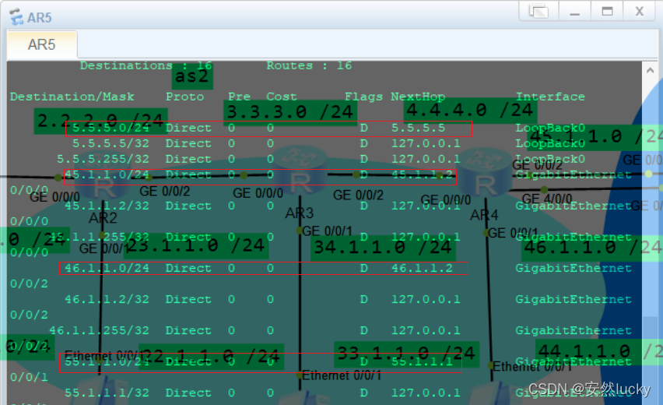Click the 'GE 4/0/0' port label

547,199
